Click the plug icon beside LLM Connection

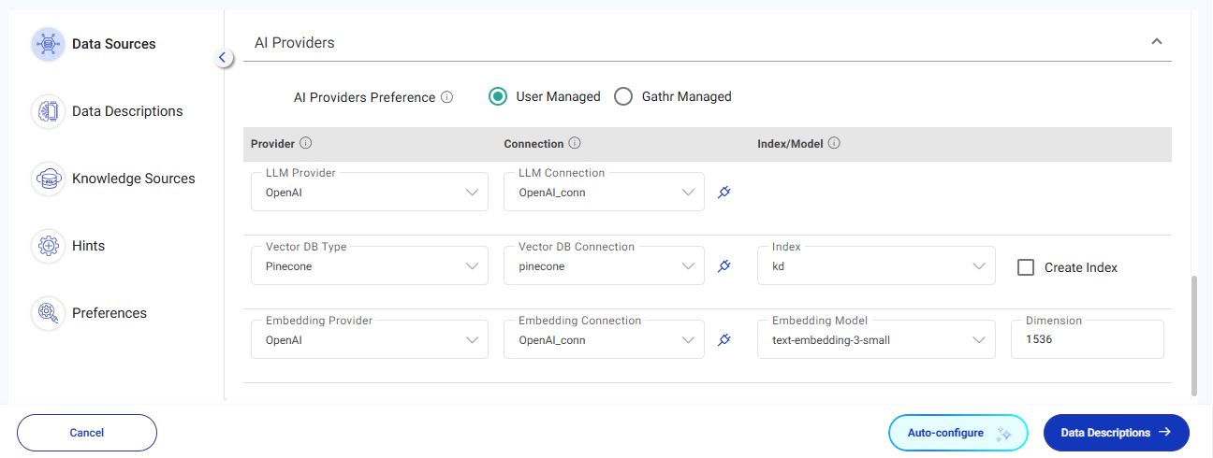click(723, 193)
